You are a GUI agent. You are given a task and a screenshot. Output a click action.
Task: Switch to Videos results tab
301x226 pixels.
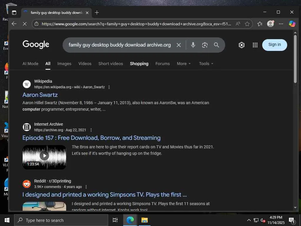tap(85, 64)
